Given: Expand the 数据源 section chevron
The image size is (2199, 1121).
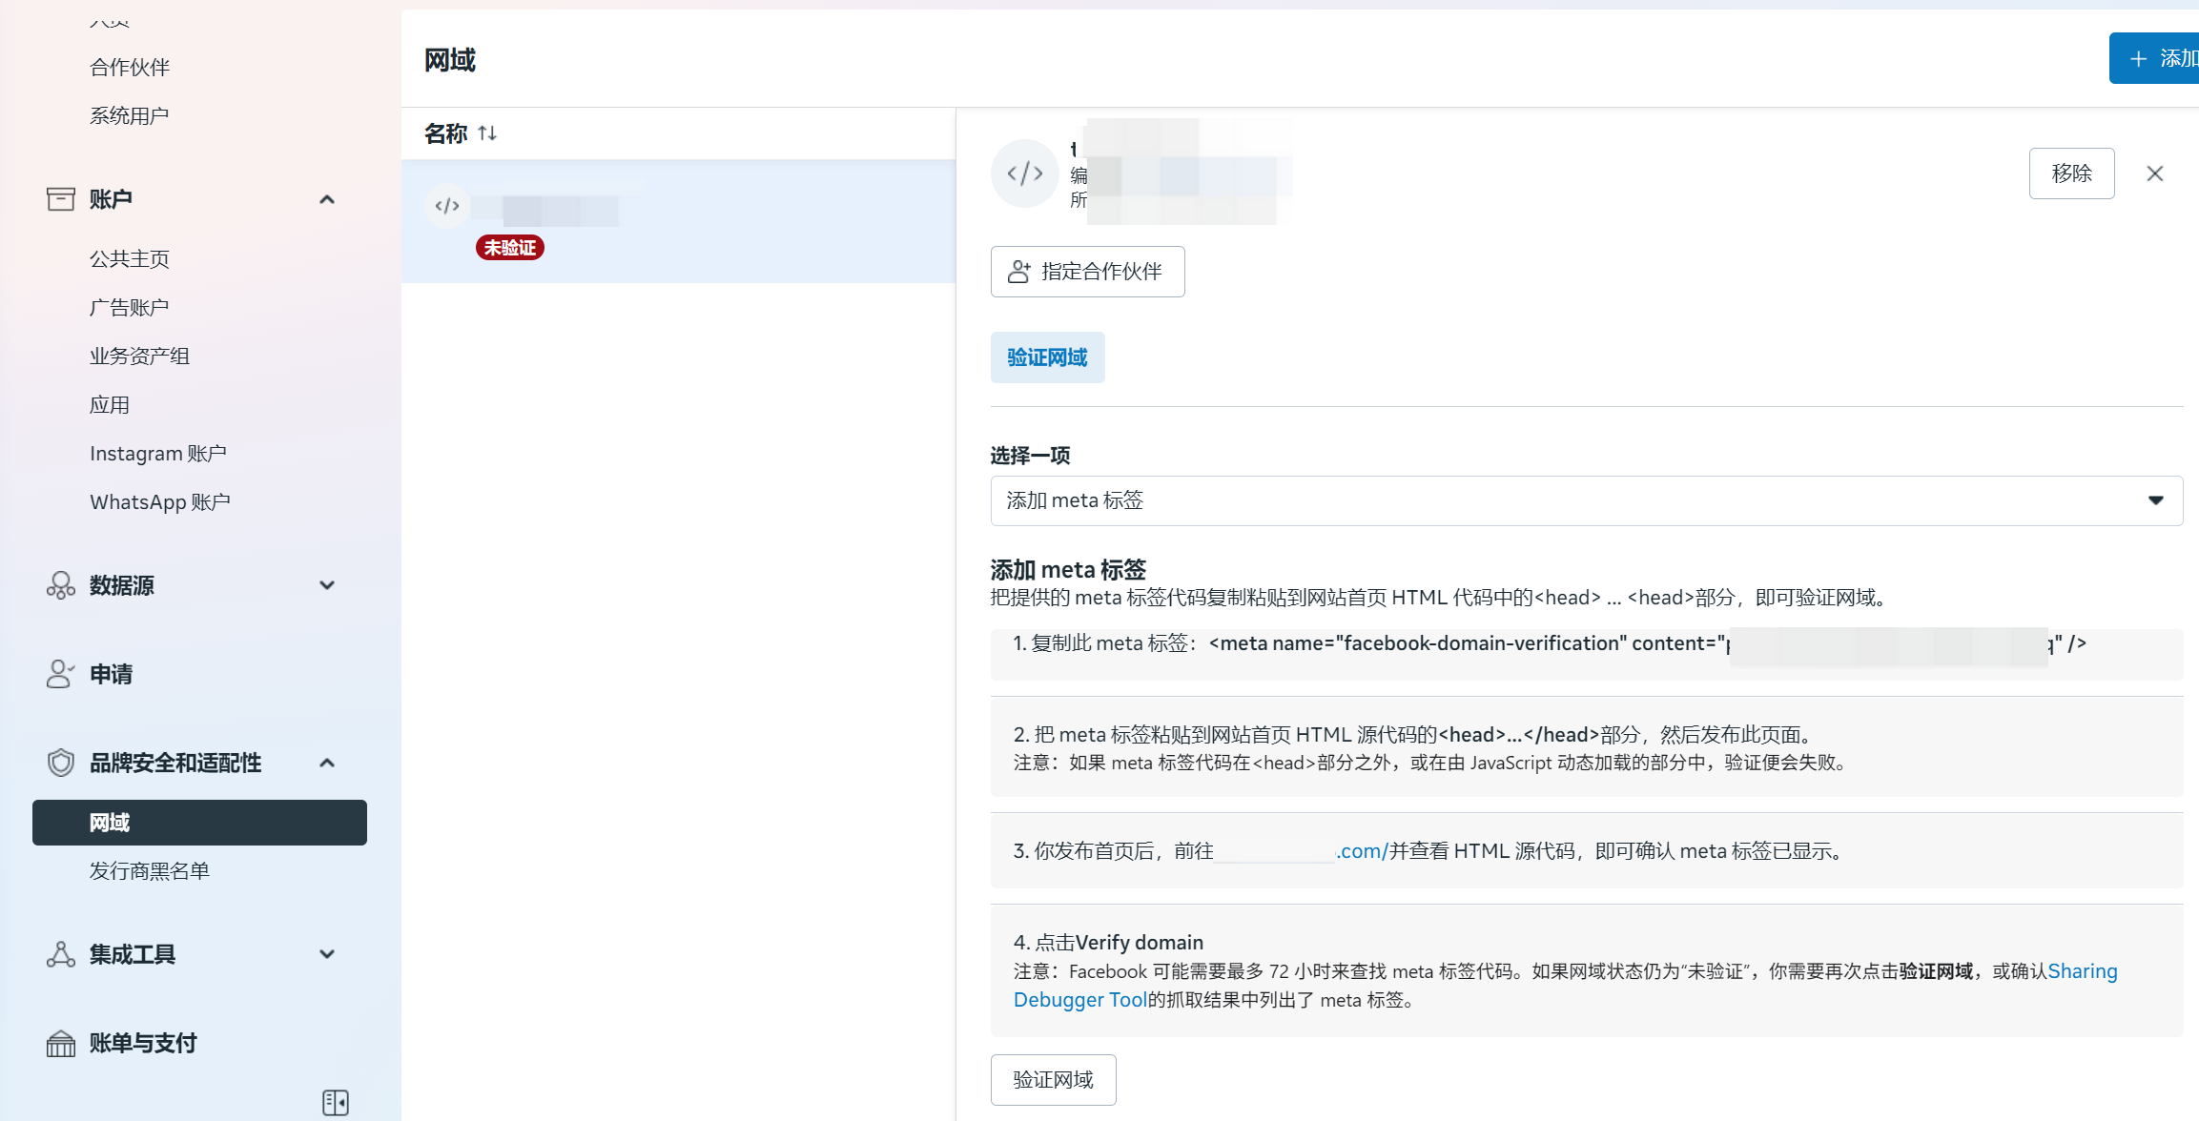Looking at the screenshot, I should click(327, 585).
